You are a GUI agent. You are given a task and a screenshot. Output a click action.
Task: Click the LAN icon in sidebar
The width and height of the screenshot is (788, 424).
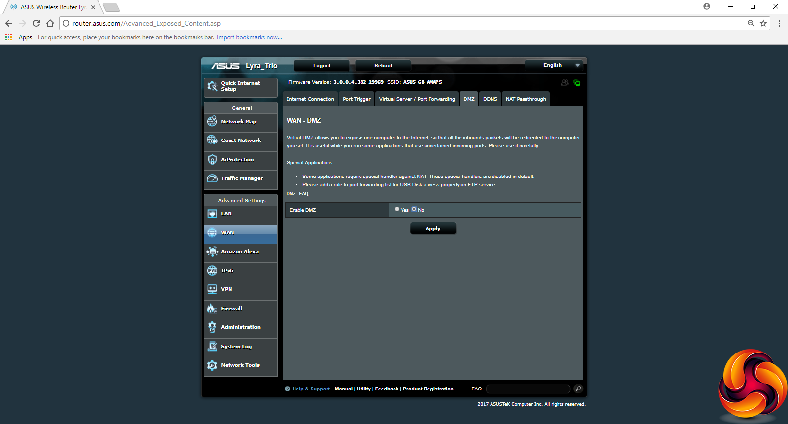212,213
